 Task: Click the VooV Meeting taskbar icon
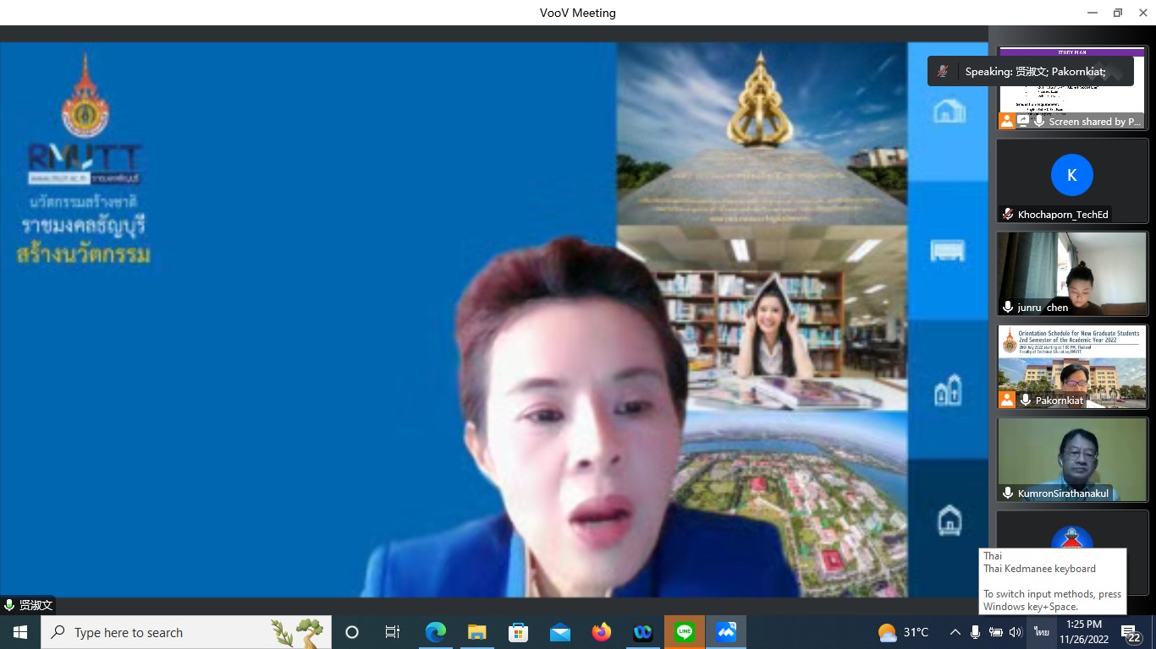click(725, 632)
